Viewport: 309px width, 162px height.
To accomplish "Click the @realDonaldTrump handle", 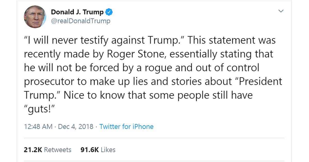I will click(81, 21).
